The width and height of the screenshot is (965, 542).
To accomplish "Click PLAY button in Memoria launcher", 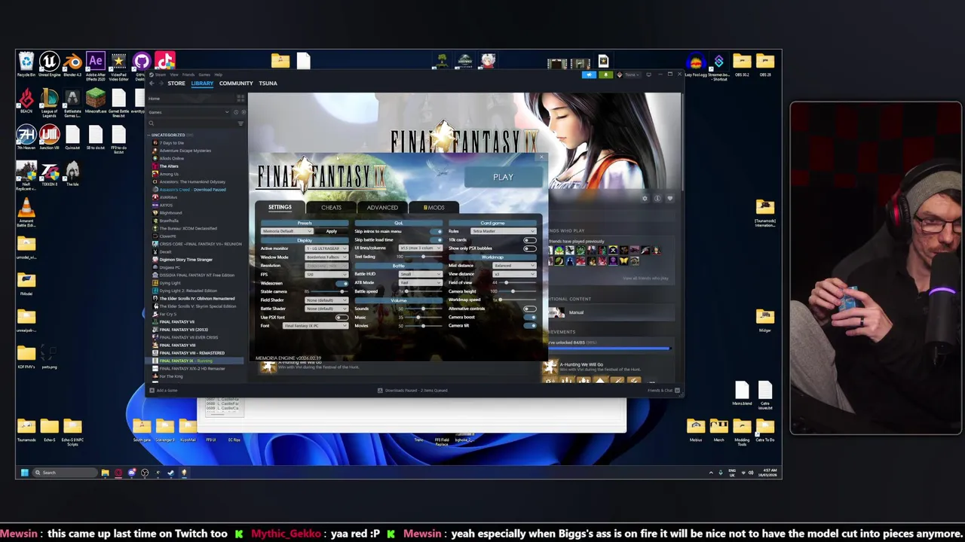I will click(503, 177).
